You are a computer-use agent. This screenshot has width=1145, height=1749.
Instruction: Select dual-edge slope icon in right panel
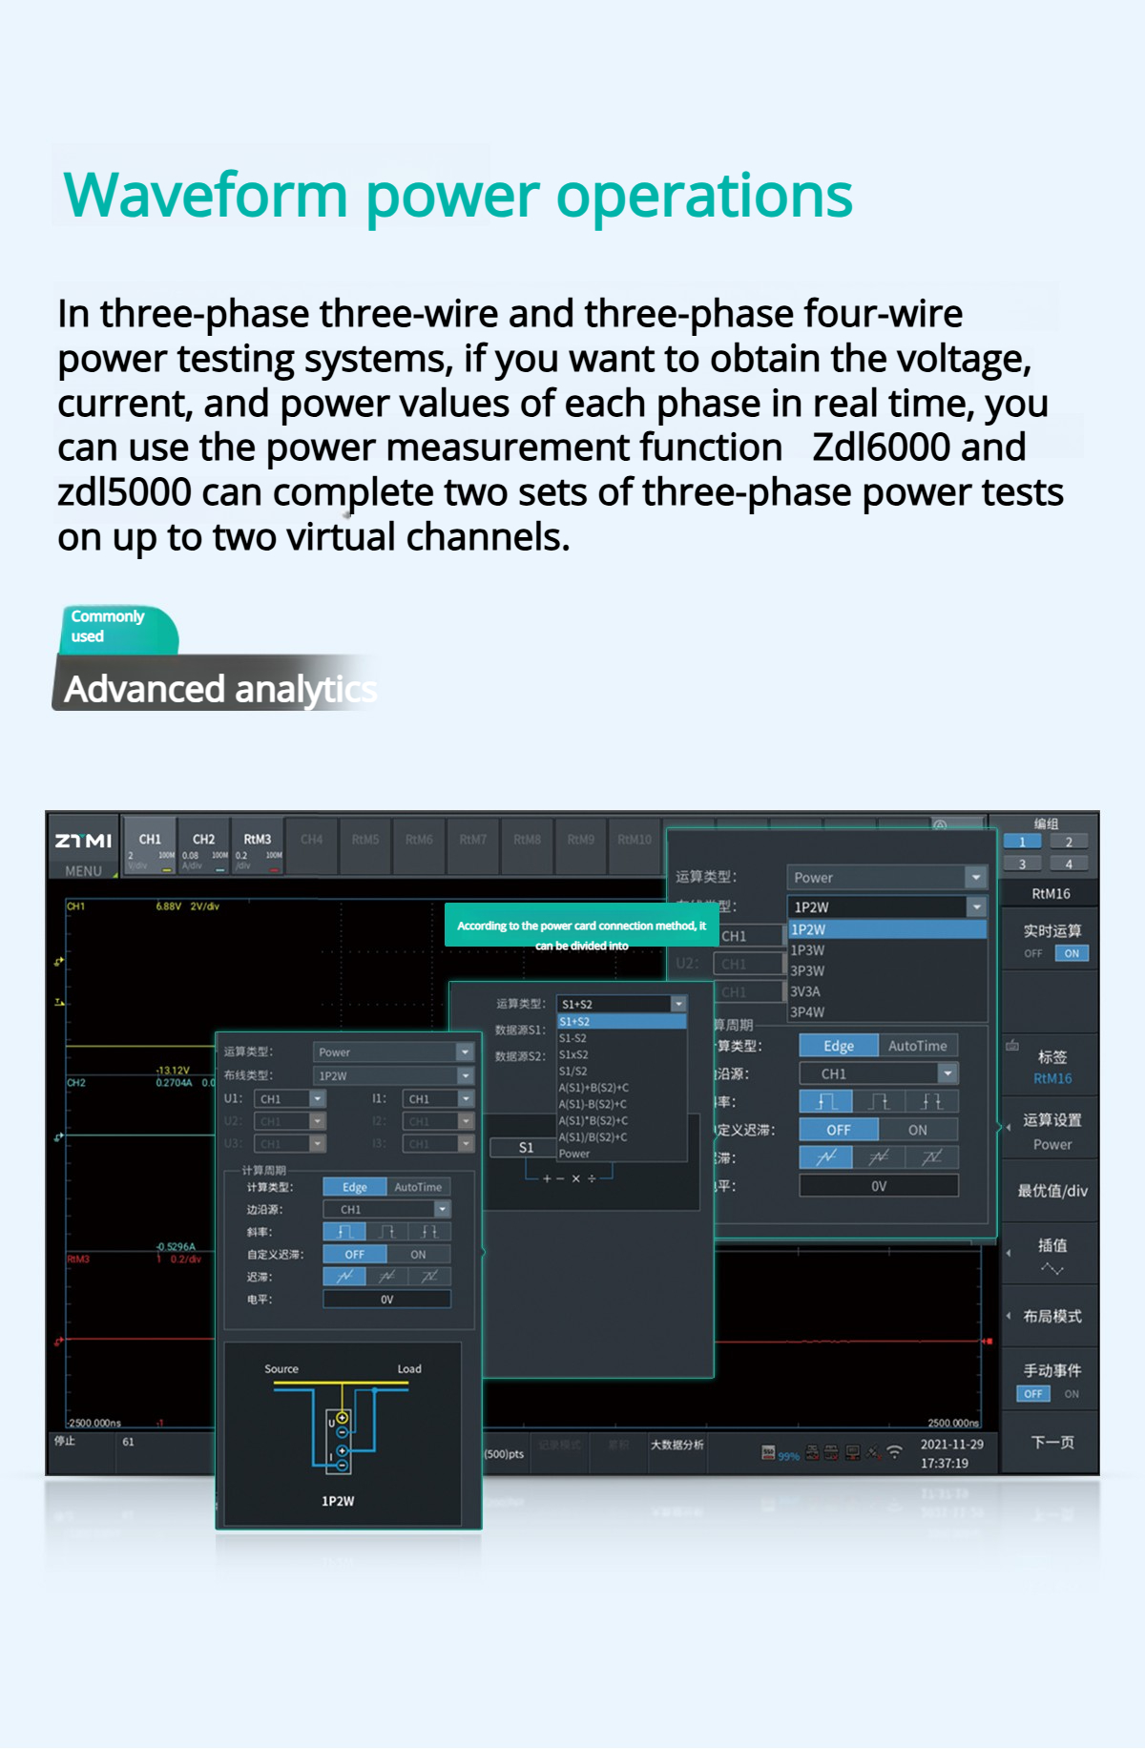pyautogui.click(x=932, y=1102)
